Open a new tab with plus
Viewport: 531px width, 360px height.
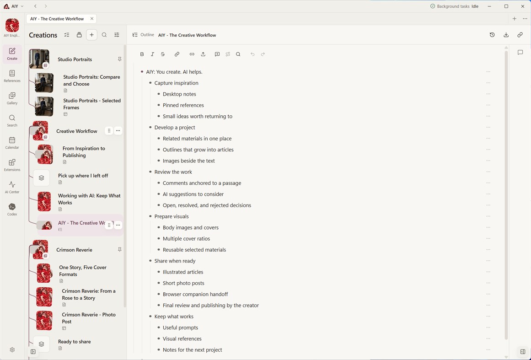tap(515, 19)
